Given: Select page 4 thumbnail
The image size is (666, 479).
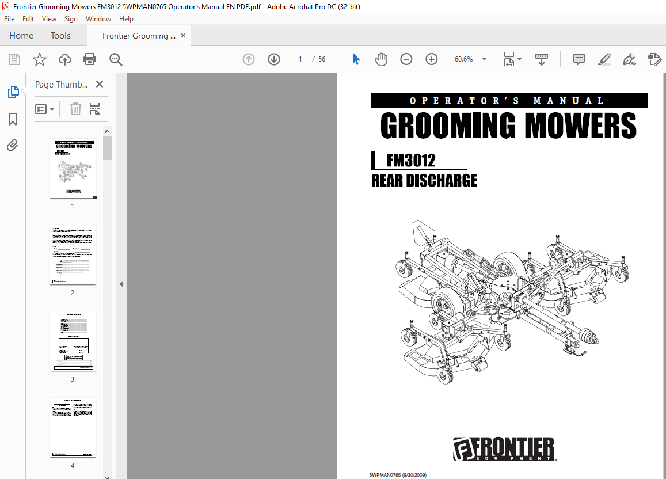Looking at the screenshot, I should coord(73,428).
